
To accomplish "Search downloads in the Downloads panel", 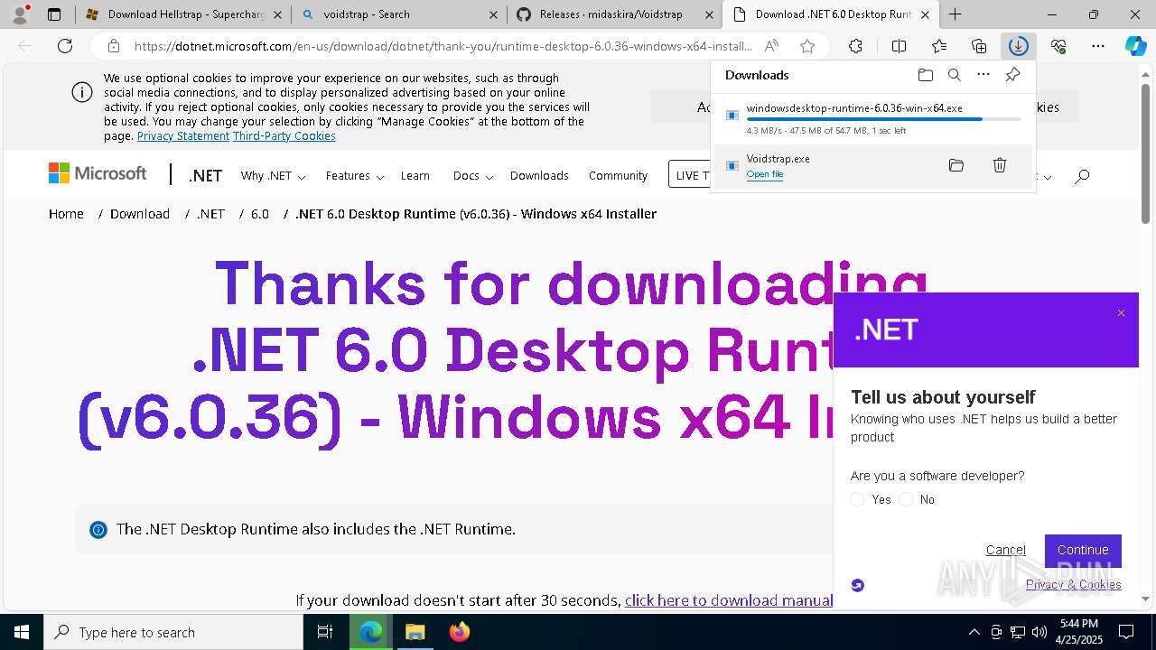I will tap(955, 75).
